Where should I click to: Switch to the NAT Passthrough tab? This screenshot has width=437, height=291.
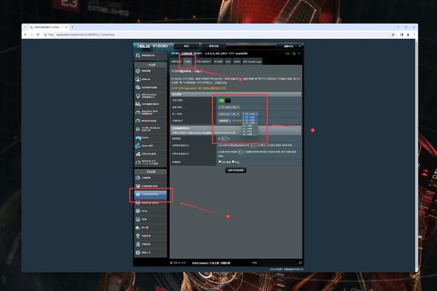(250, 61)
